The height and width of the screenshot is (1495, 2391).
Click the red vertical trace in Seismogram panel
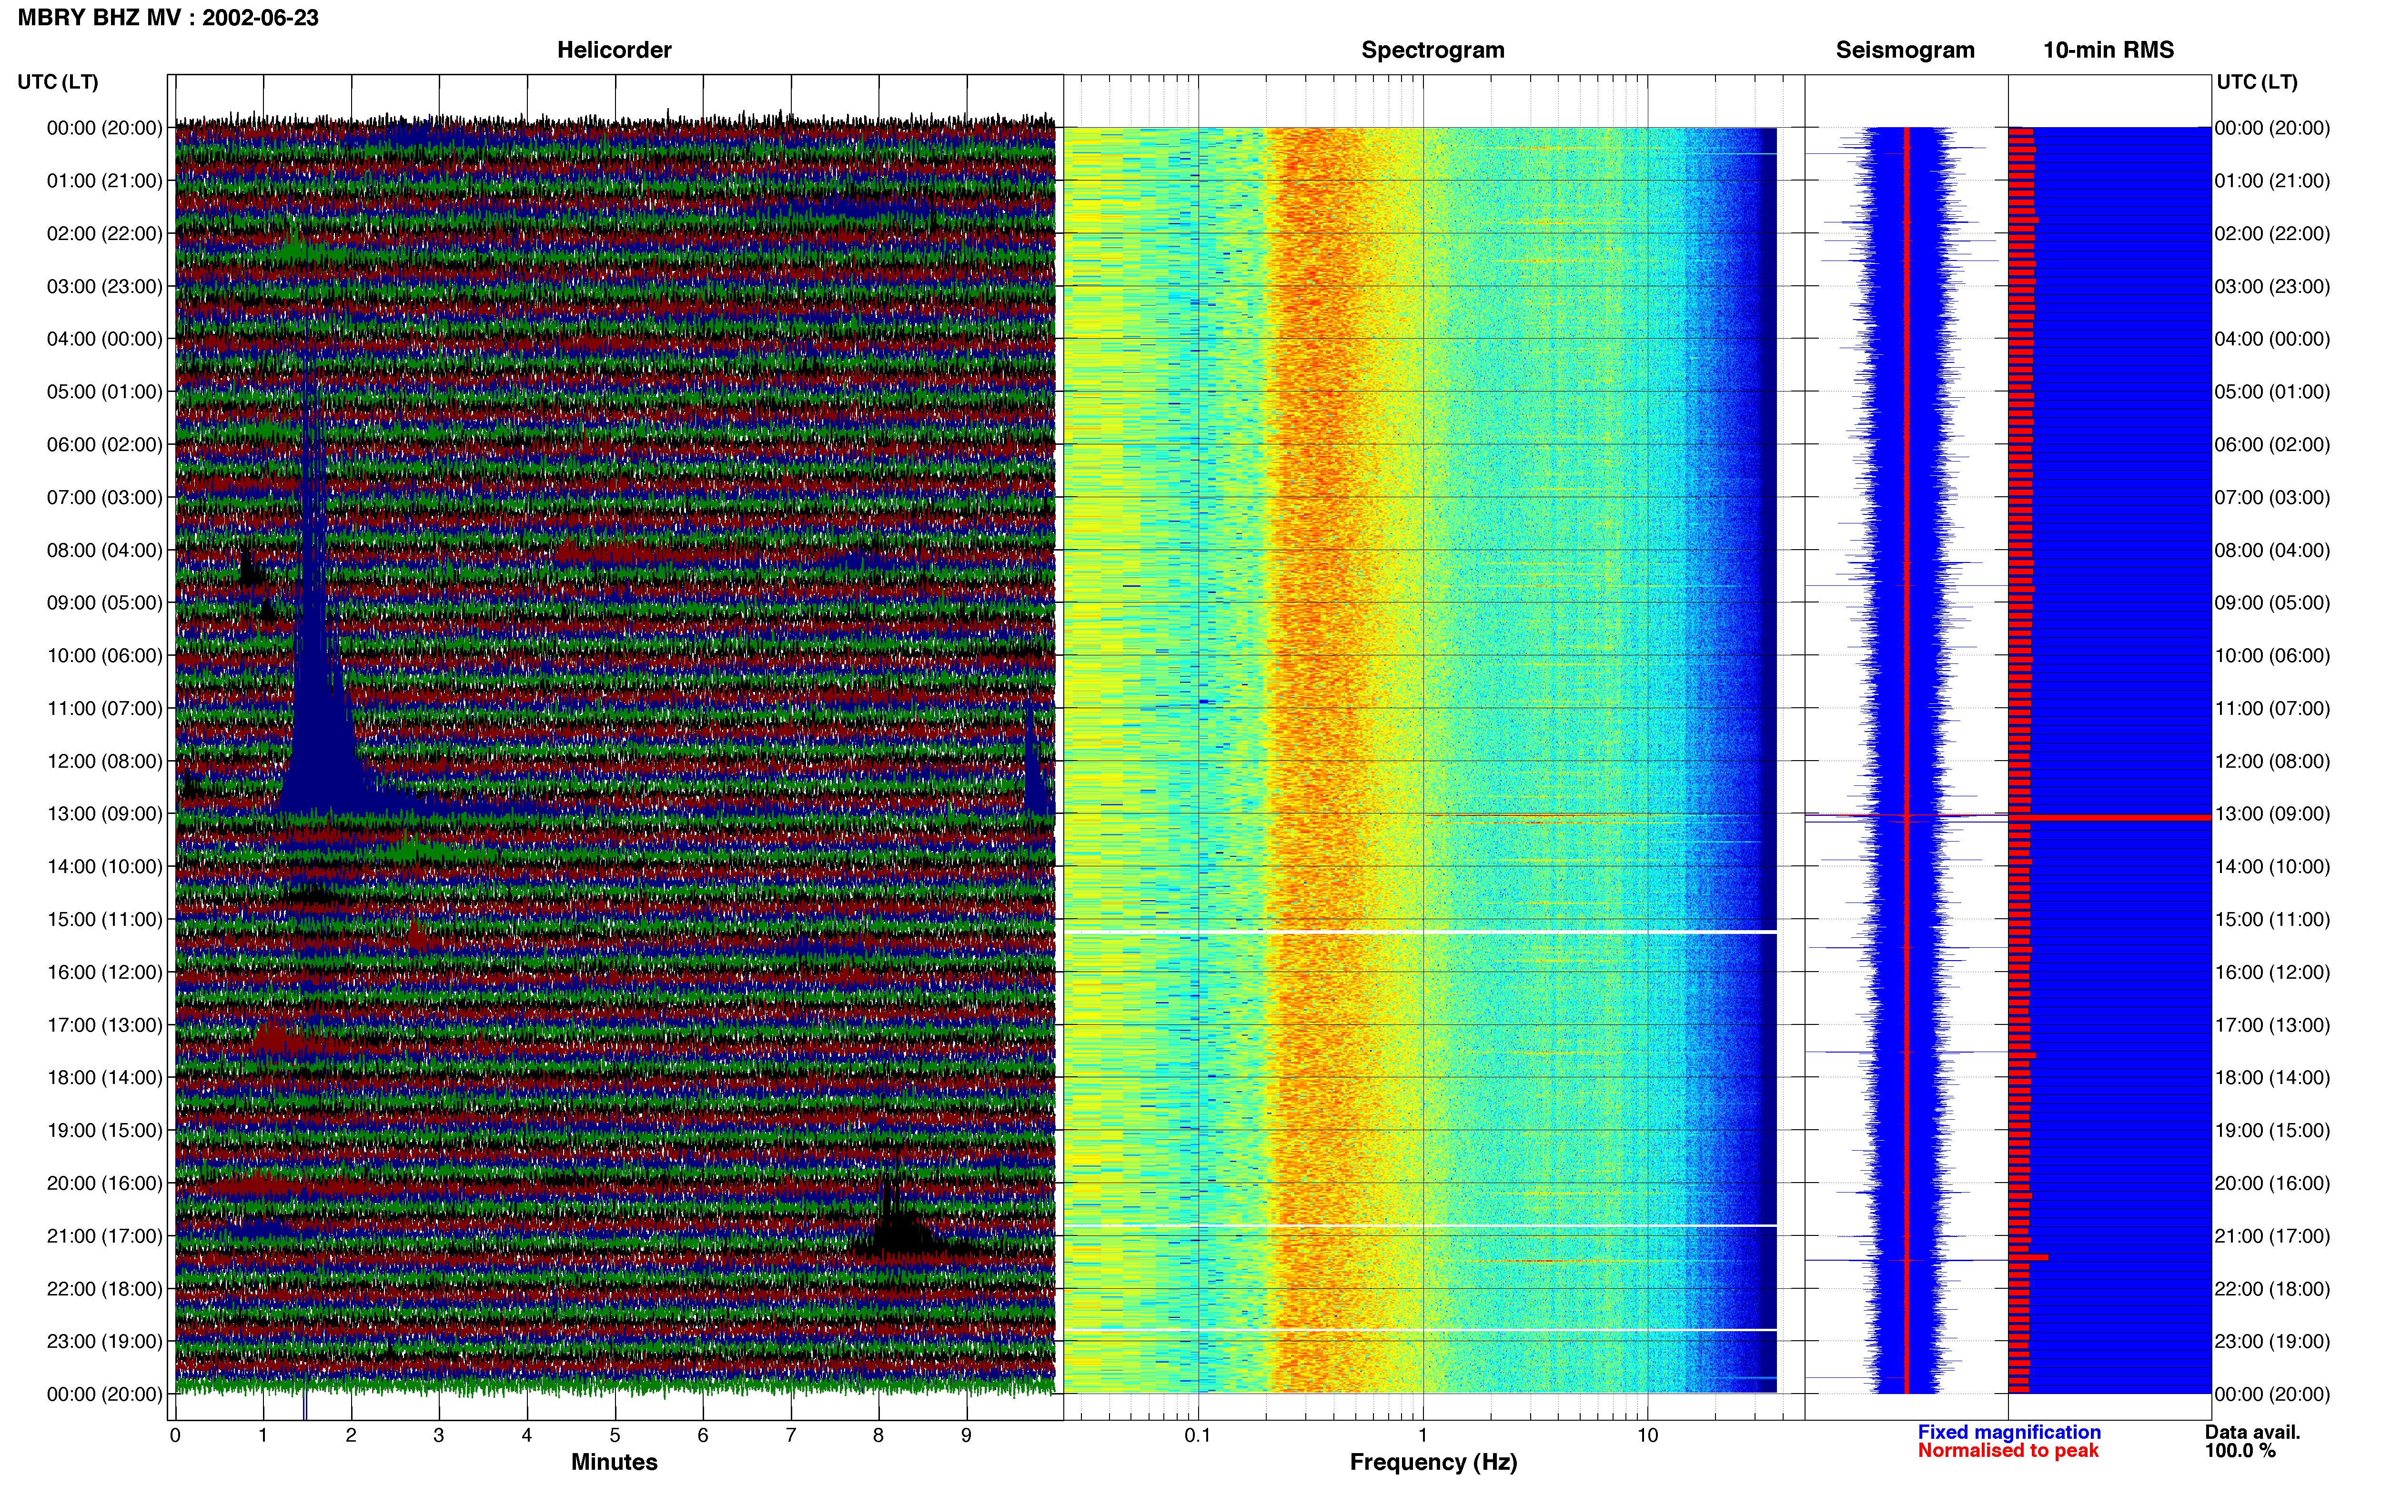[x=1907, y=759]
